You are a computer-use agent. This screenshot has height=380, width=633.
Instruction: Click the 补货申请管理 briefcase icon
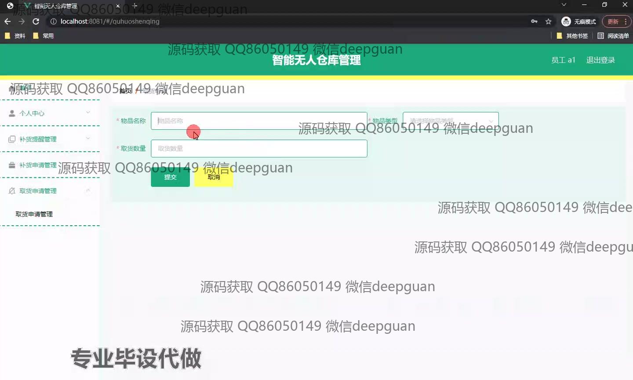tap(12, 165)
